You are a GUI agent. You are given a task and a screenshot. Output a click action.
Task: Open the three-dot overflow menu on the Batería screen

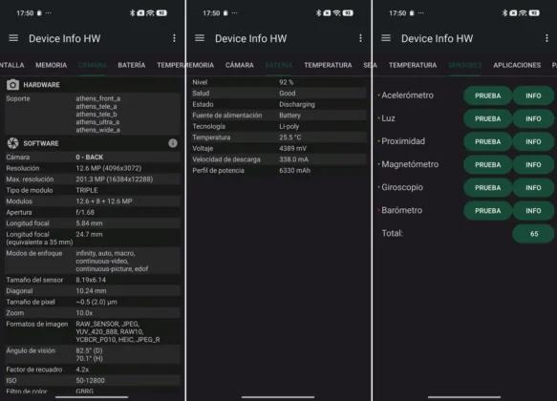tap(360, 38)
